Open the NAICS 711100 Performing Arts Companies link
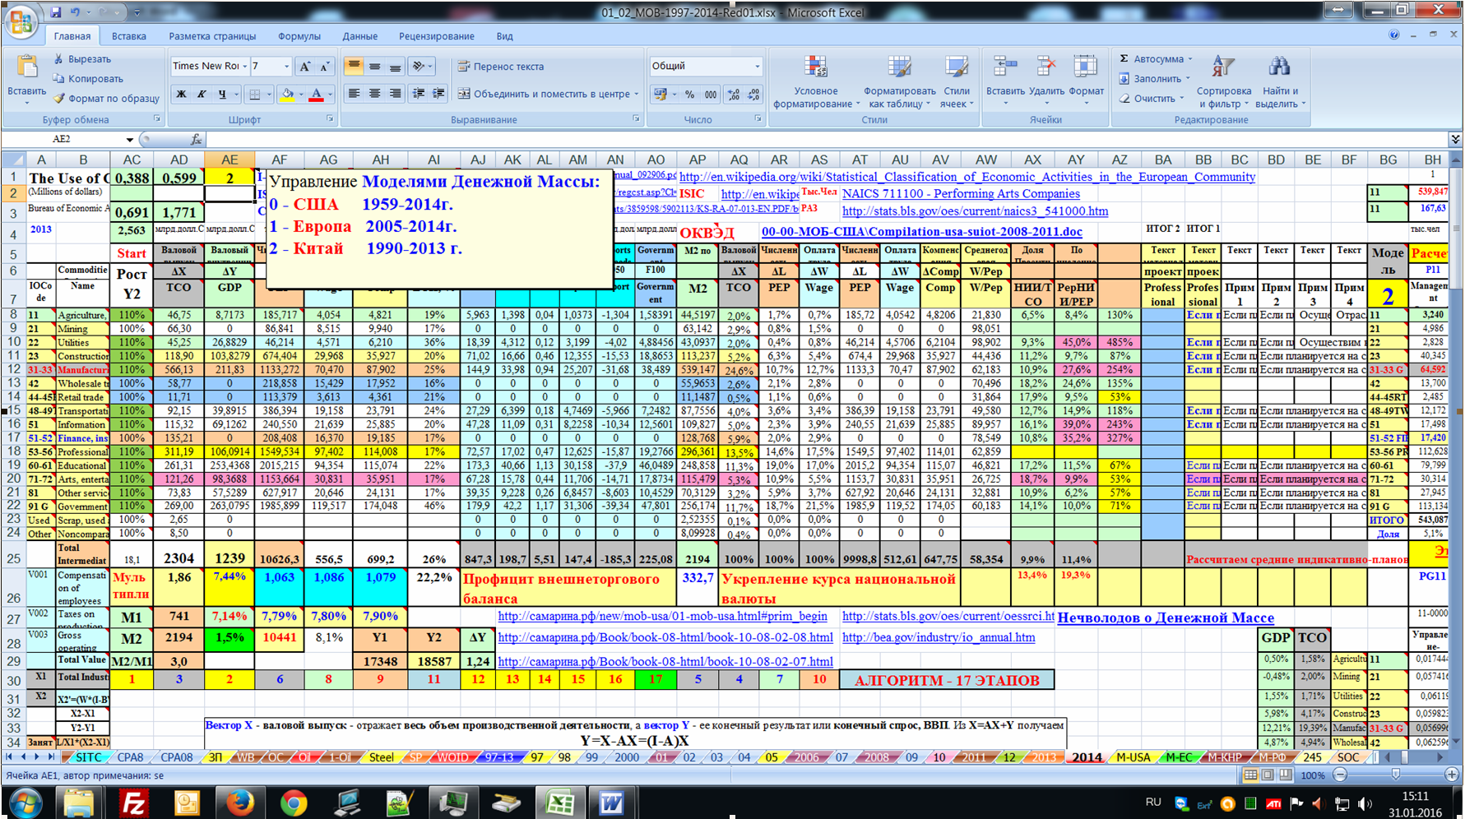 point(960,194)
